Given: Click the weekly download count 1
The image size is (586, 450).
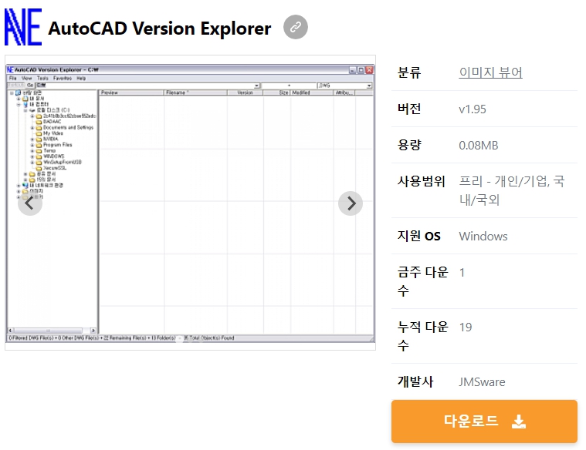Looking at the screenshot, I should tap(462, 273).
